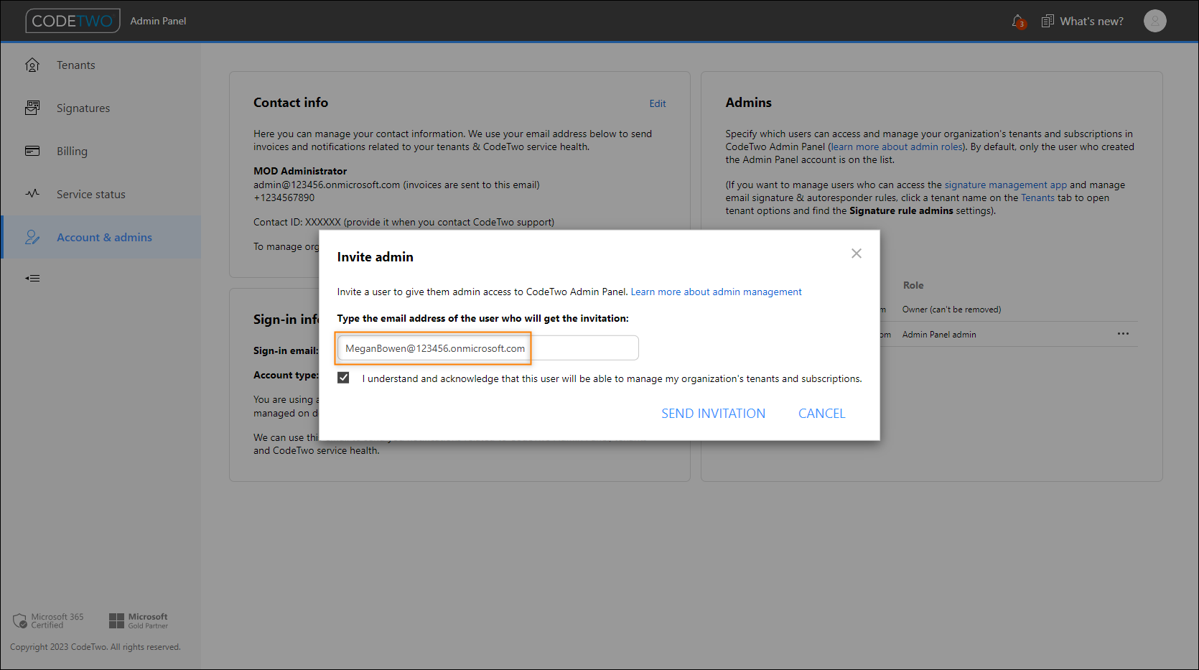The height and width of the screenshot is (670, 1199).
Task: Click SEND INVITATION button
Action: 713,414
